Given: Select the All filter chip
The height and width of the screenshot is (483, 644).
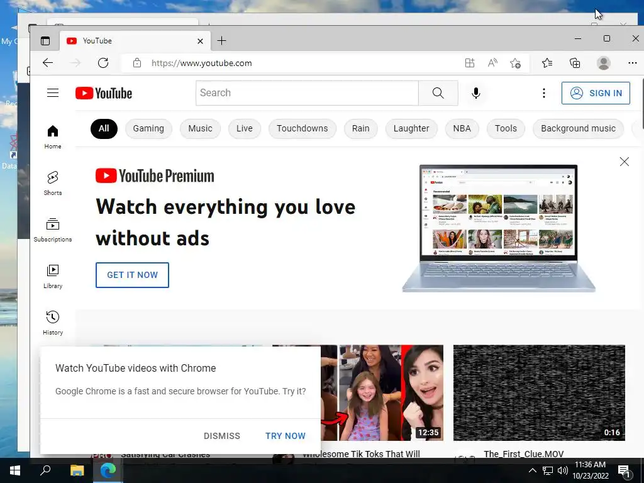Looking at the screenshot, I should coord(104,128).
